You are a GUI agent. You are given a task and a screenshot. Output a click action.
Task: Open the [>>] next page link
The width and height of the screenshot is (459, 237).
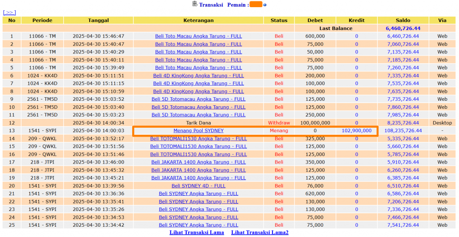(9, 13)
